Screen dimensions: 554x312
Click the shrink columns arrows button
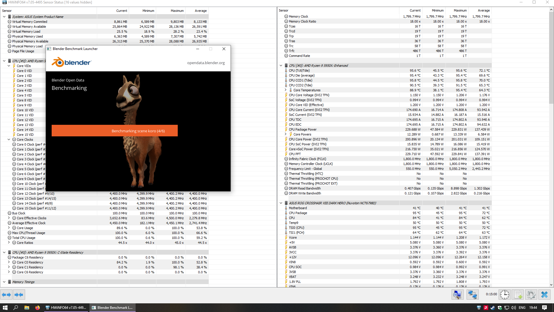tap(19, 295)
